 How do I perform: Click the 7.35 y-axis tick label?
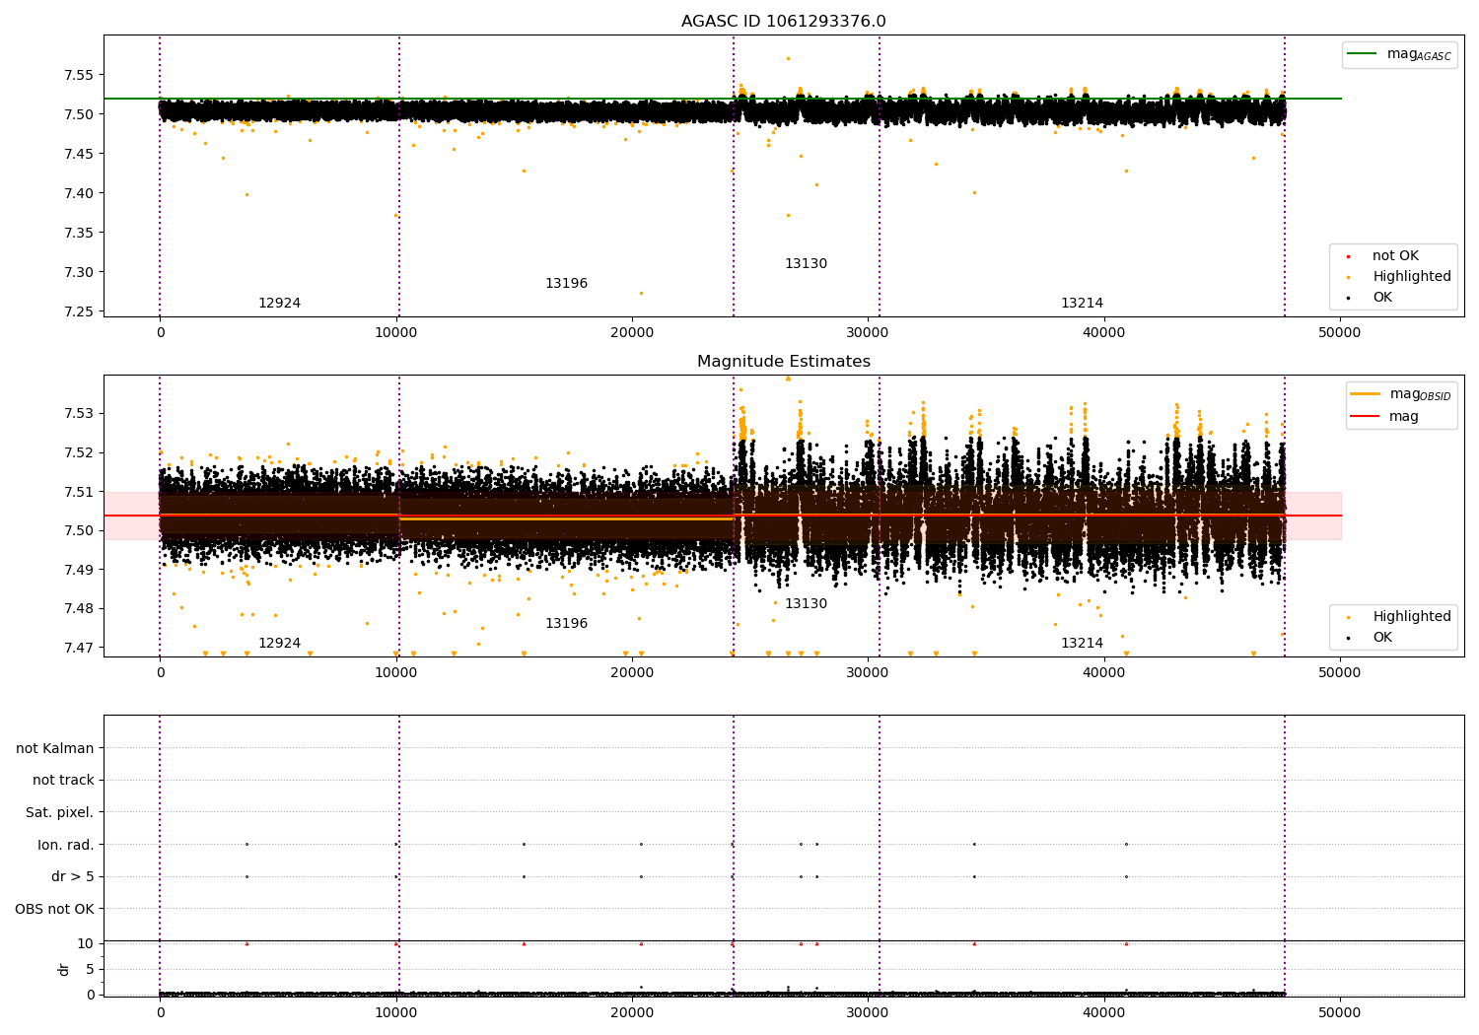point(79,234)
